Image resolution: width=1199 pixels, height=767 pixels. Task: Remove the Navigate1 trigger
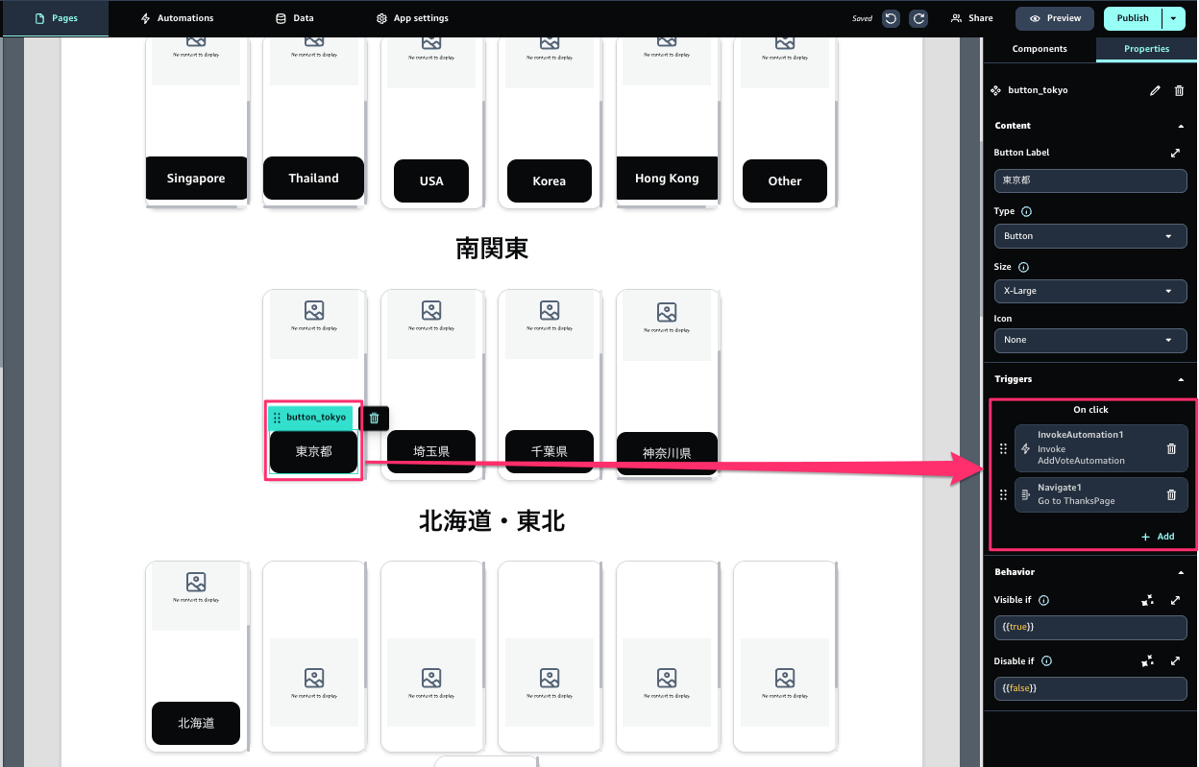[x=1171, y=495]
